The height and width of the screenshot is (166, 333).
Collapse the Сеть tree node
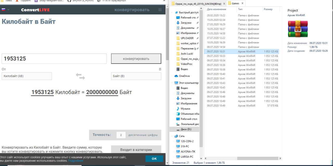(172, 136)
